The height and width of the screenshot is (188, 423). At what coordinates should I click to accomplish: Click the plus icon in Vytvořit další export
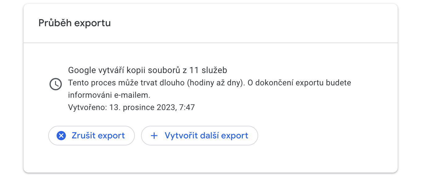pyautogui.click(x=154, y=136)
